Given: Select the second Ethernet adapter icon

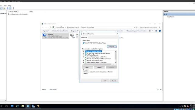Looking at the screenshot, I should pos(73,36).
